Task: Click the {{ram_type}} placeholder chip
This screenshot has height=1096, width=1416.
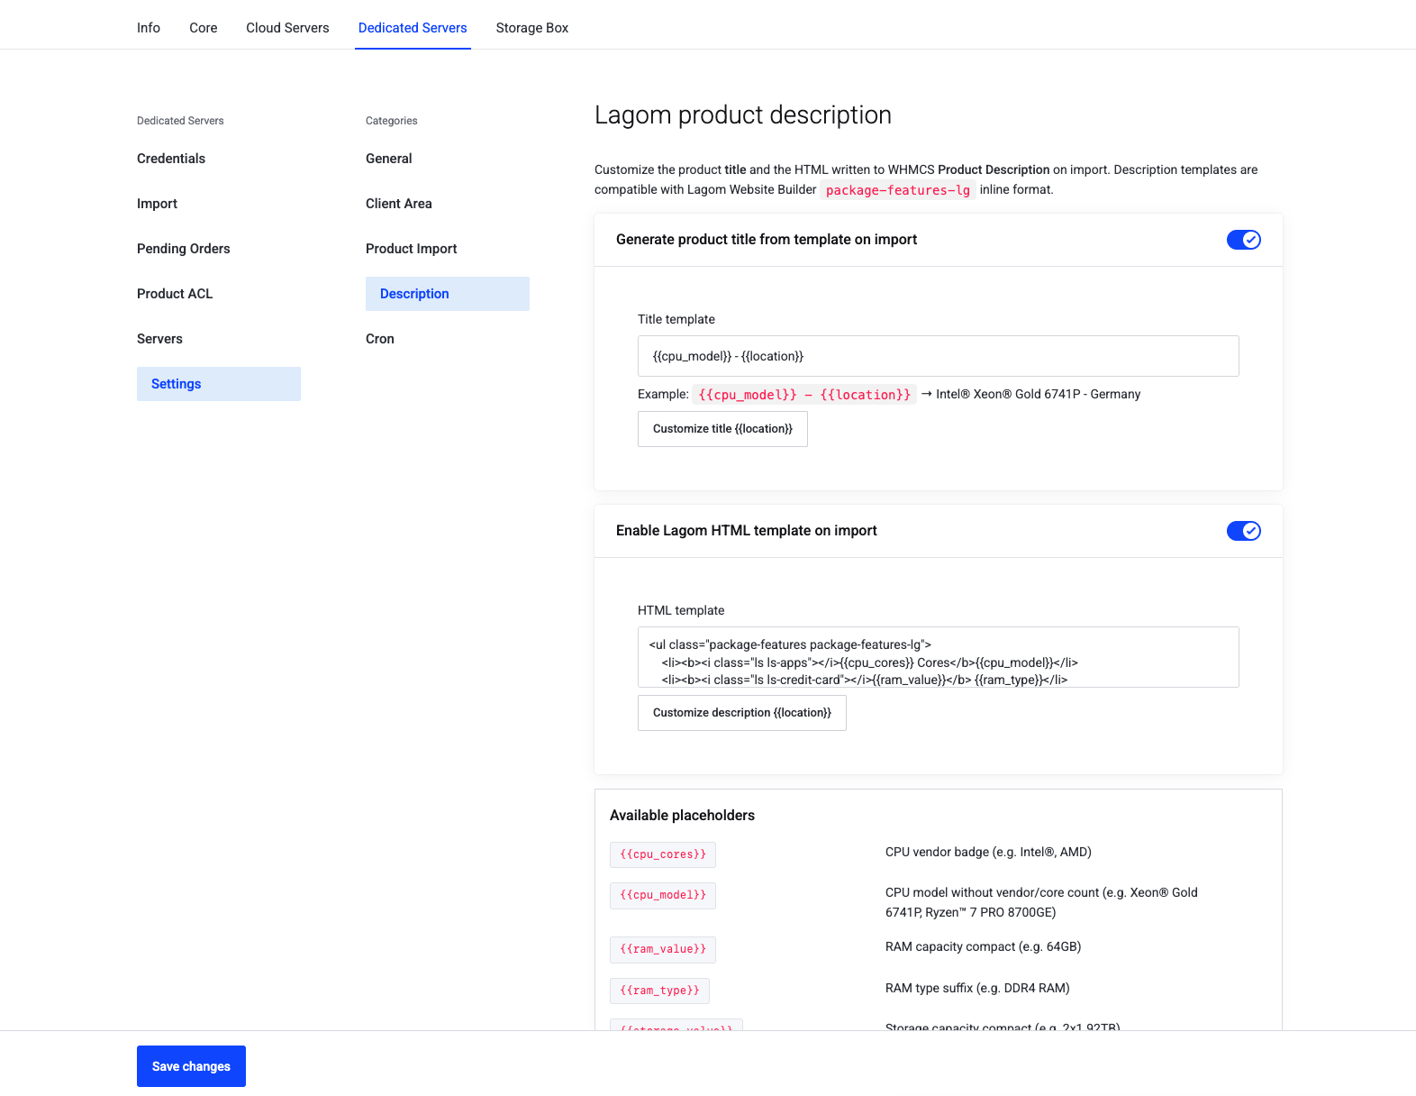Action: click(x=659, y=991)
